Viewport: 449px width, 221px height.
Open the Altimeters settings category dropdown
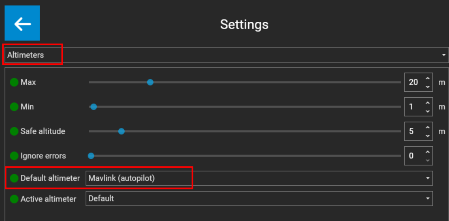(227, 55)
